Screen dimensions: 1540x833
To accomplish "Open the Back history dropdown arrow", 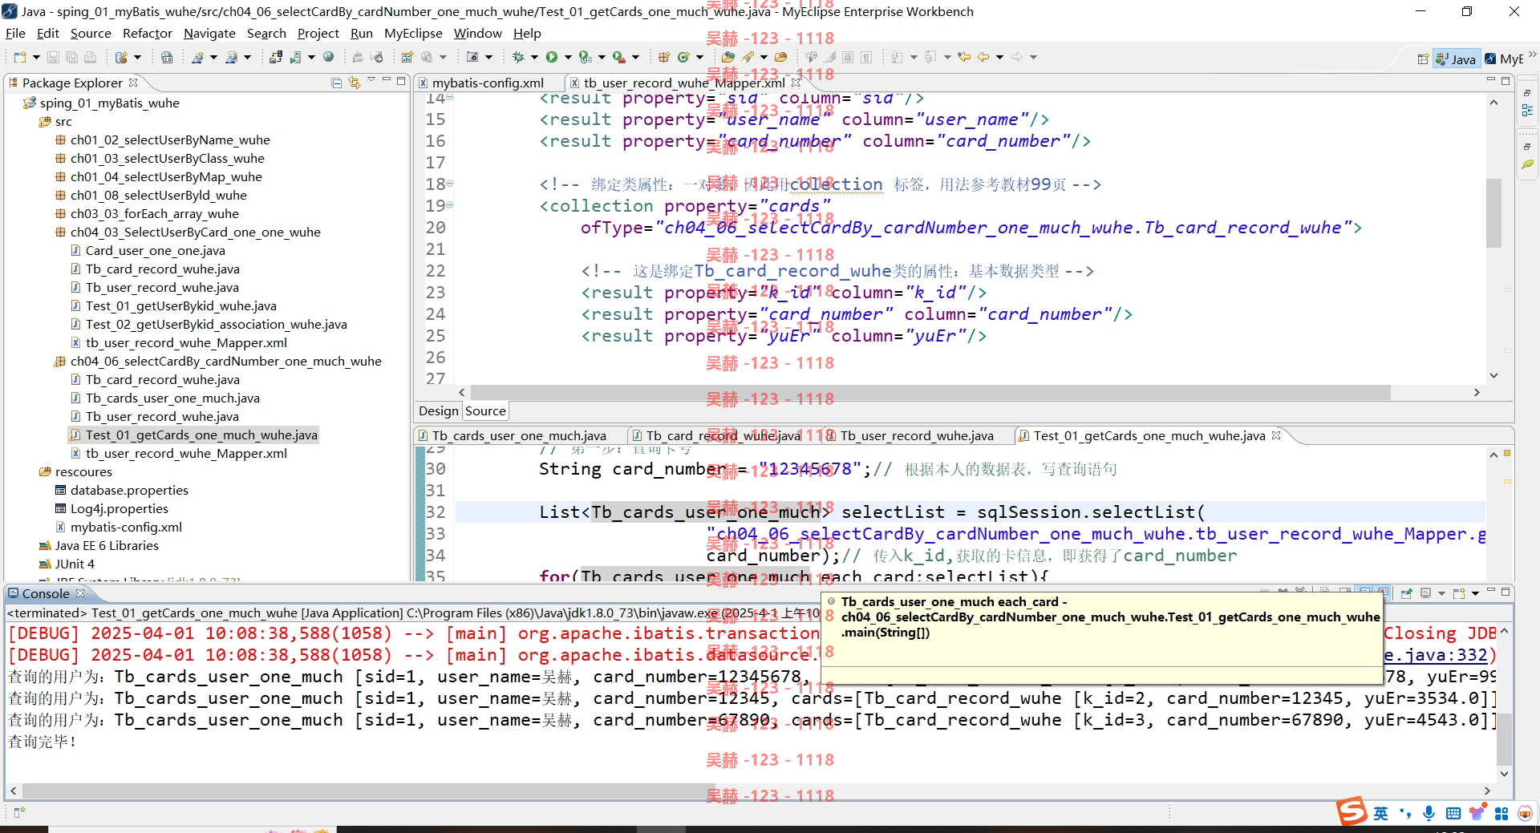I will coord(999,58).
